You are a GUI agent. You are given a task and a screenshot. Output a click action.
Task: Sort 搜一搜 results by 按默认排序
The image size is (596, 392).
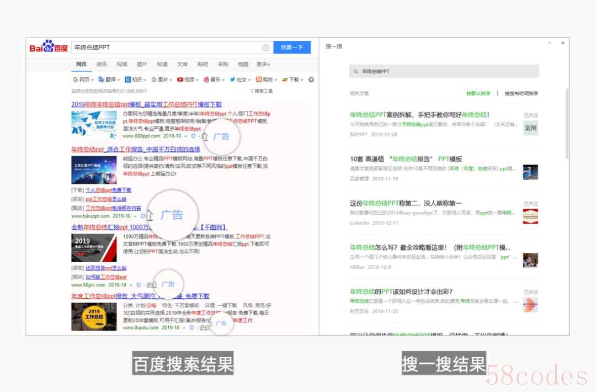click(478, 93)
